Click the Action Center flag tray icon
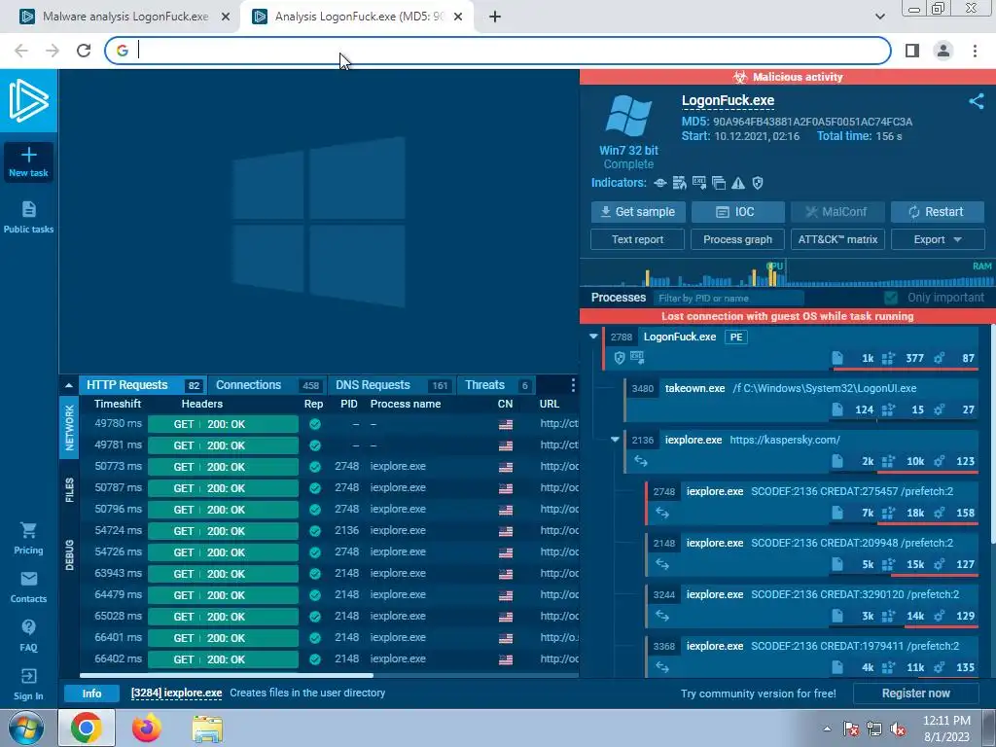Viewport: 996px width, 747px height. pyautogui.click(x=851, y=729)
